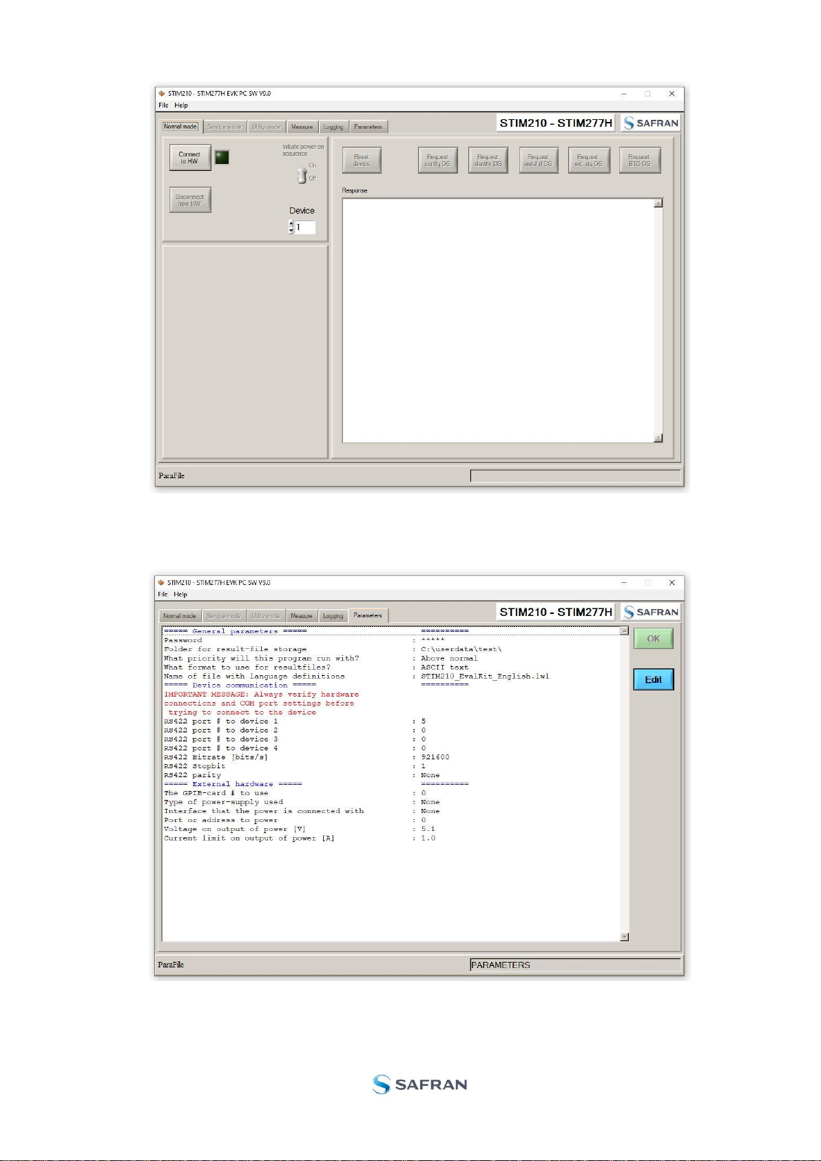This screenshot has height=1161, width=821.
Task: Click the 'Above normal' priority value
Action: [x=449, y=658]
